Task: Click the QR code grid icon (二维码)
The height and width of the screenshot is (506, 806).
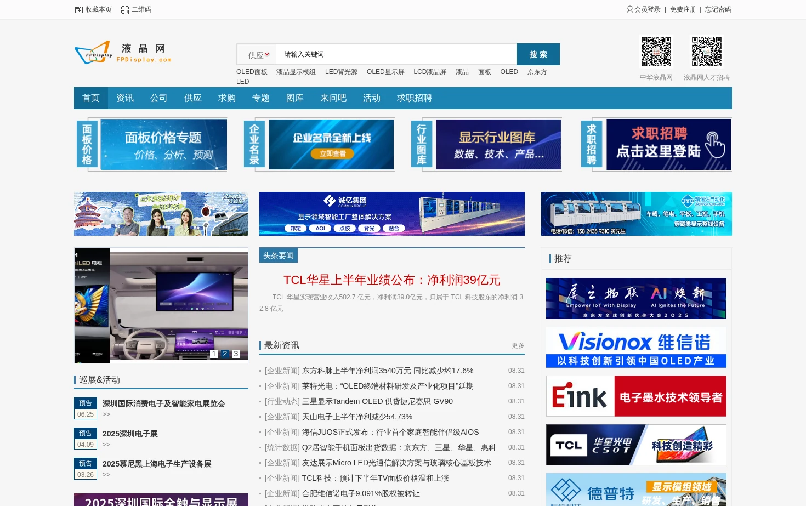Action: (x=125, y=10)
